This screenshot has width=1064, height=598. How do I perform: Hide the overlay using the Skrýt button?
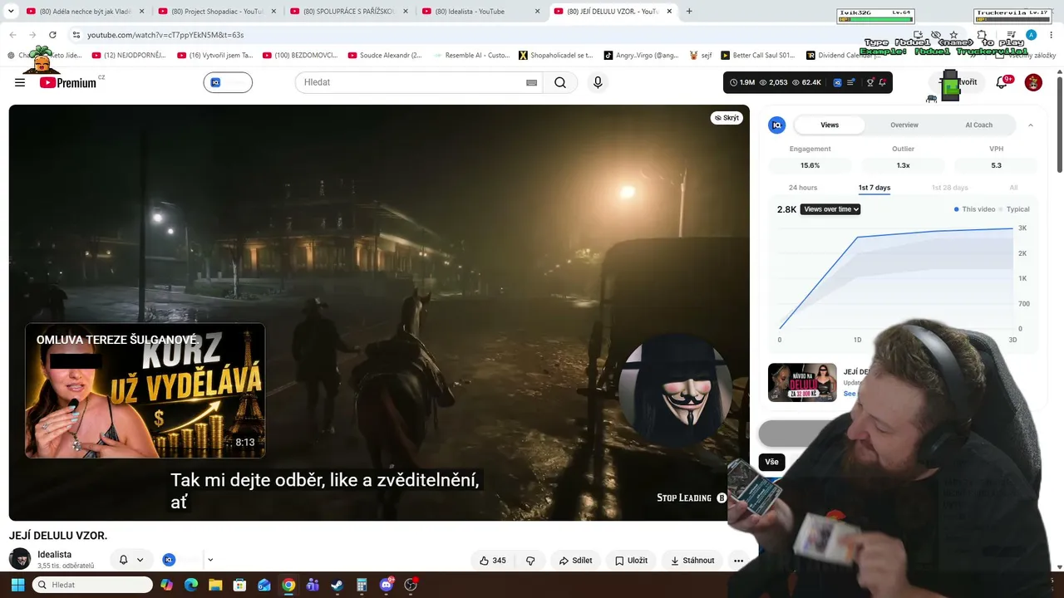tap(727, 118)
